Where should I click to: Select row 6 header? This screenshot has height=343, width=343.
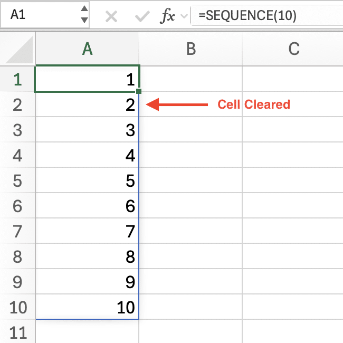(17, 205)
